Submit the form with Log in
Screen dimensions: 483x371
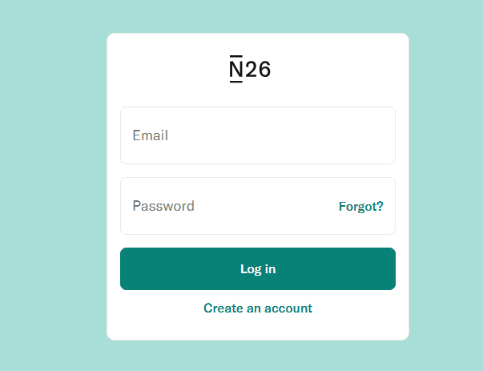point(257,269)
